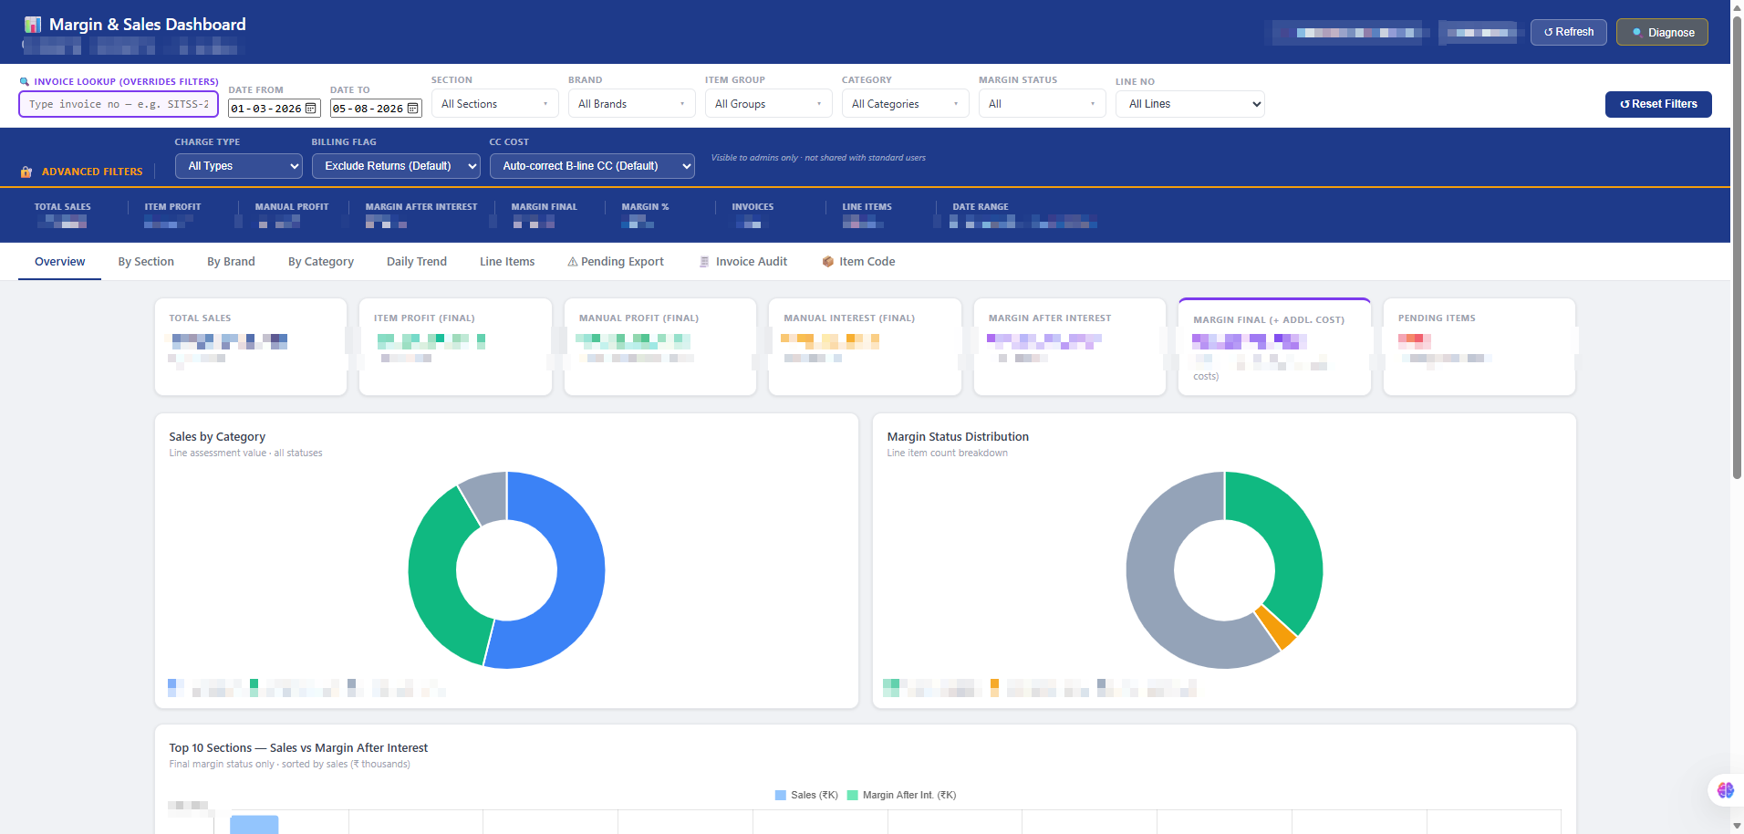Click the Total Sales summary card
This screenshot has width=1744, height=834.
251,347
